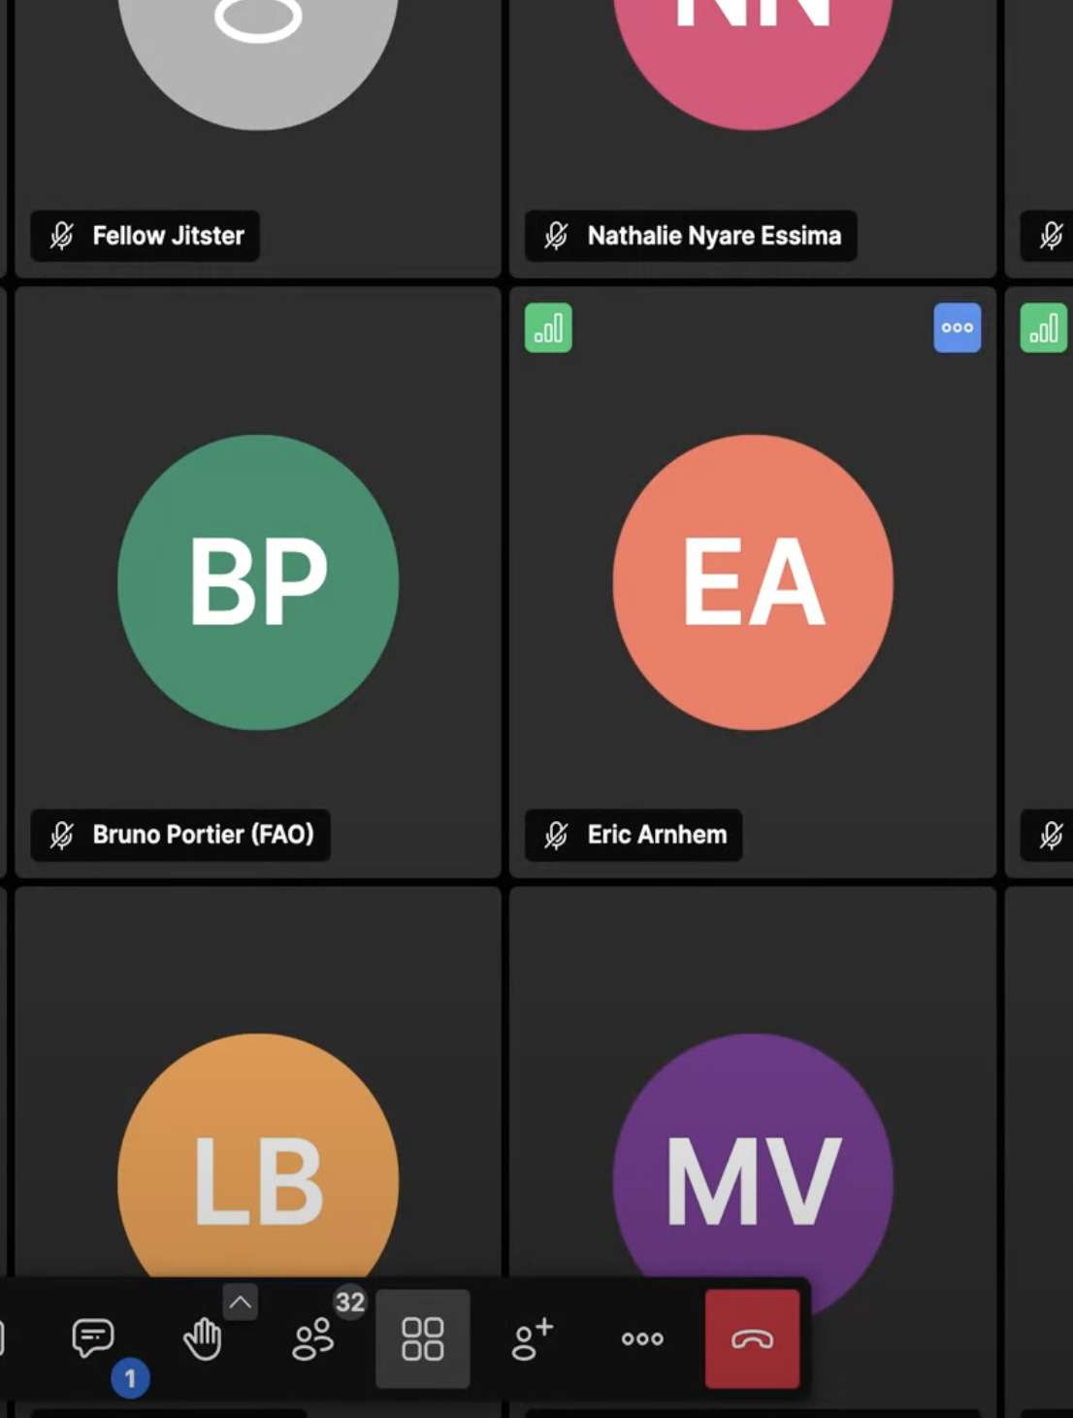Click the muted mic icon beside Nathalie Nyare Essima
1073x1418 pixels.
pyautogui.click(x=557, y=236)
